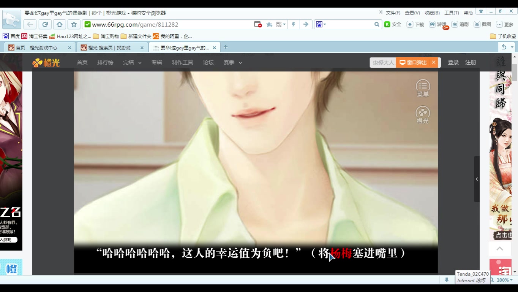Click the undo closed tab arrow
This screenshot has height=292, width=518.
(x=504, y=47)
